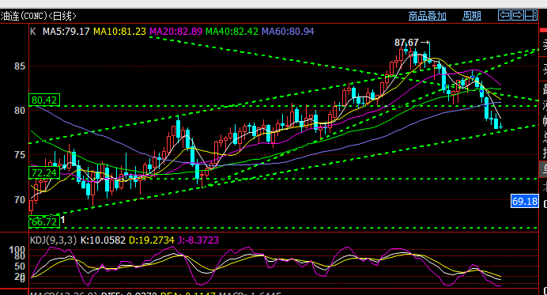Open the 商品叠加 overlay link
This screenshot has height=295, width=547.
point(428,16)
